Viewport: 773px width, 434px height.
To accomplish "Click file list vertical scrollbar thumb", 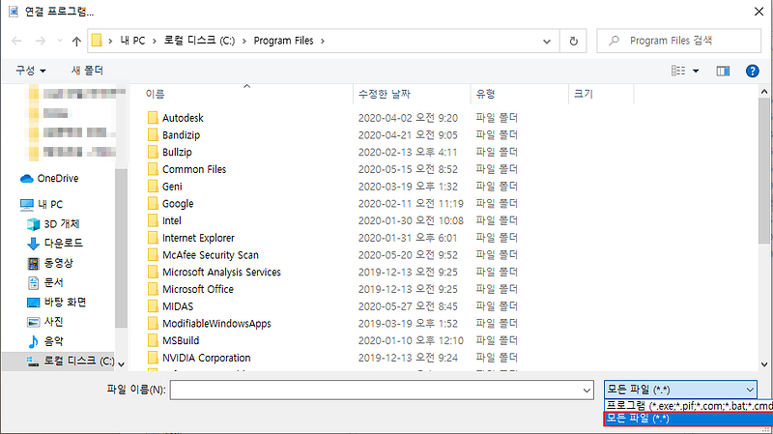I will pos(764,171).
